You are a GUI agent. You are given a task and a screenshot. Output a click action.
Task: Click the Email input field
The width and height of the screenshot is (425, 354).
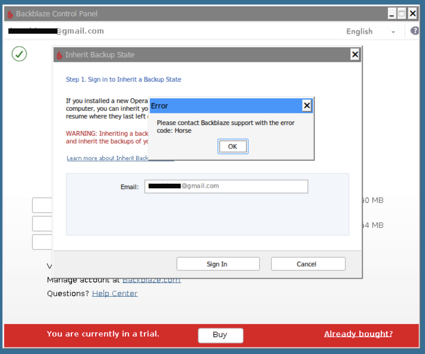[226, 186]
